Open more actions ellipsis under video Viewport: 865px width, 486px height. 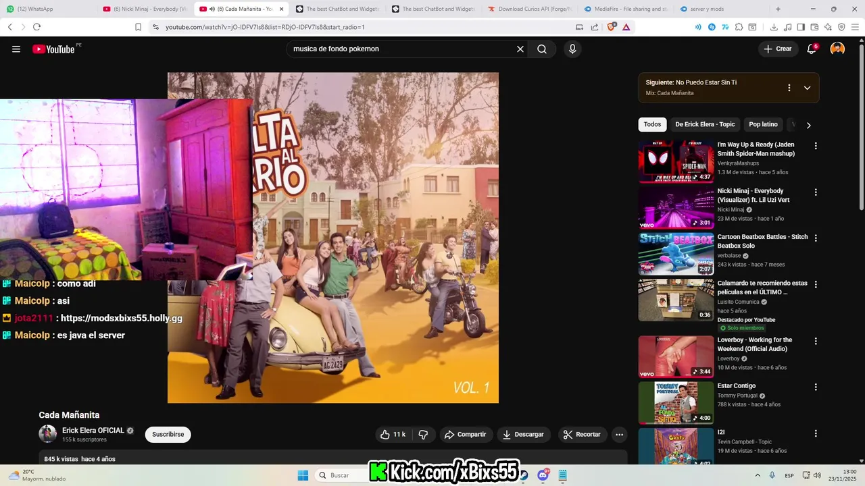[619, 435]
